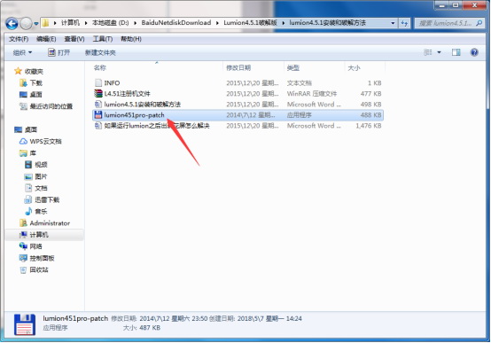Open recent locations dropdown beside Forward button
The height and width of the screenshot is (343, 491).
tap(36, 24)
